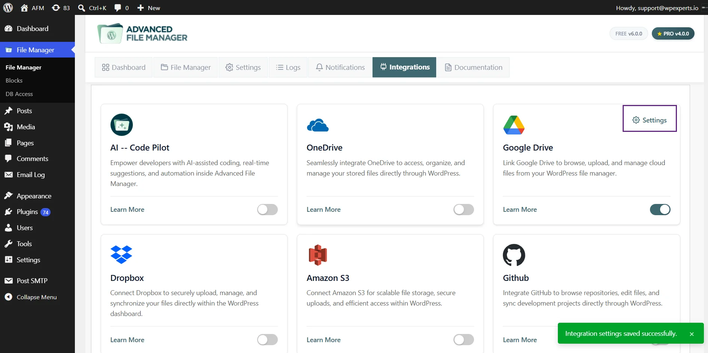The width and height of the screenshot is (708, 353).
Task: Click Learn More under OneDrive
Action: (x=323, y=210)
